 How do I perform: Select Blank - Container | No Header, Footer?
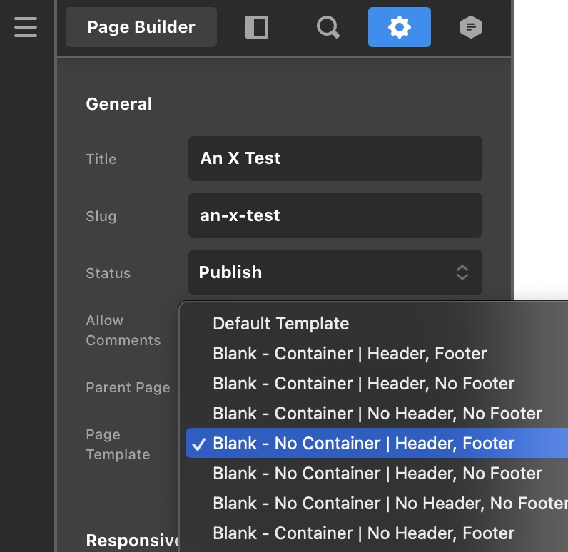pyautogui.click(x=363, y=533)
